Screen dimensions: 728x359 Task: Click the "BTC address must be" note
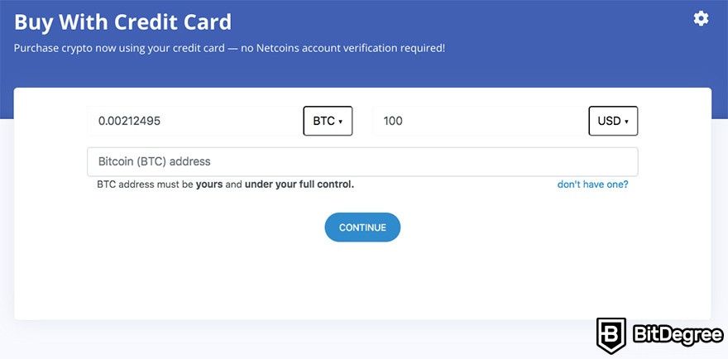(145, 184)
